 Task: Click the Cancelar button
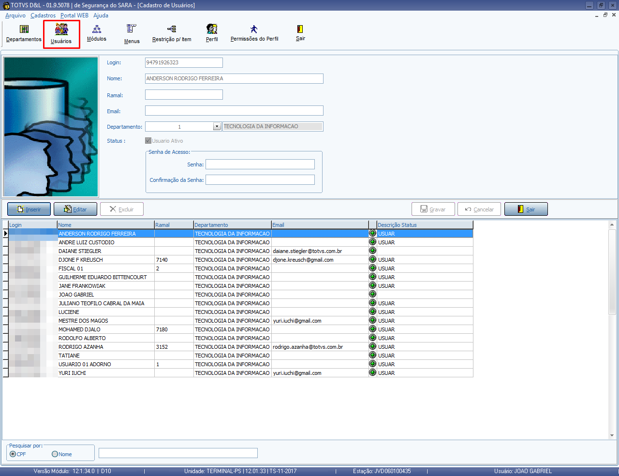[479, 209]
